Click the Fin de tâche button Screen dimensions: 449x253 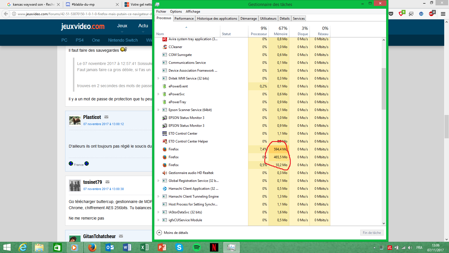[x=372, y=232]
